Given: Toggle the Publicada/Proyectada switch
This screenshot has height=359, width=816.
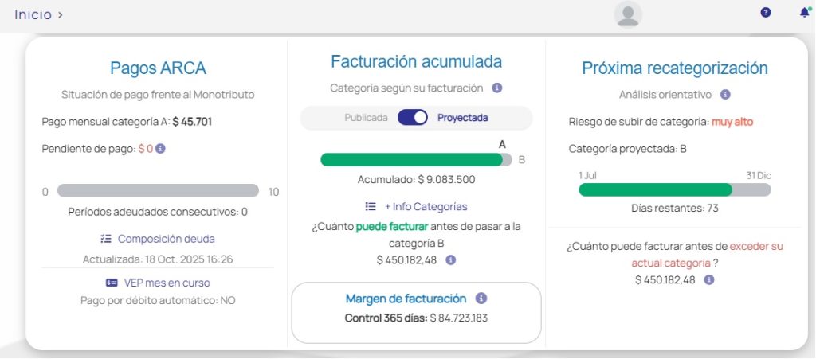Looking at the screenshot, I should (413, 118).
